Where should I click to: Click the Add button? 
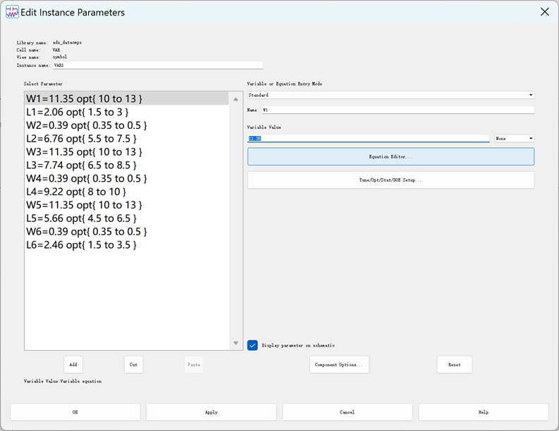[x=73, y=364]
